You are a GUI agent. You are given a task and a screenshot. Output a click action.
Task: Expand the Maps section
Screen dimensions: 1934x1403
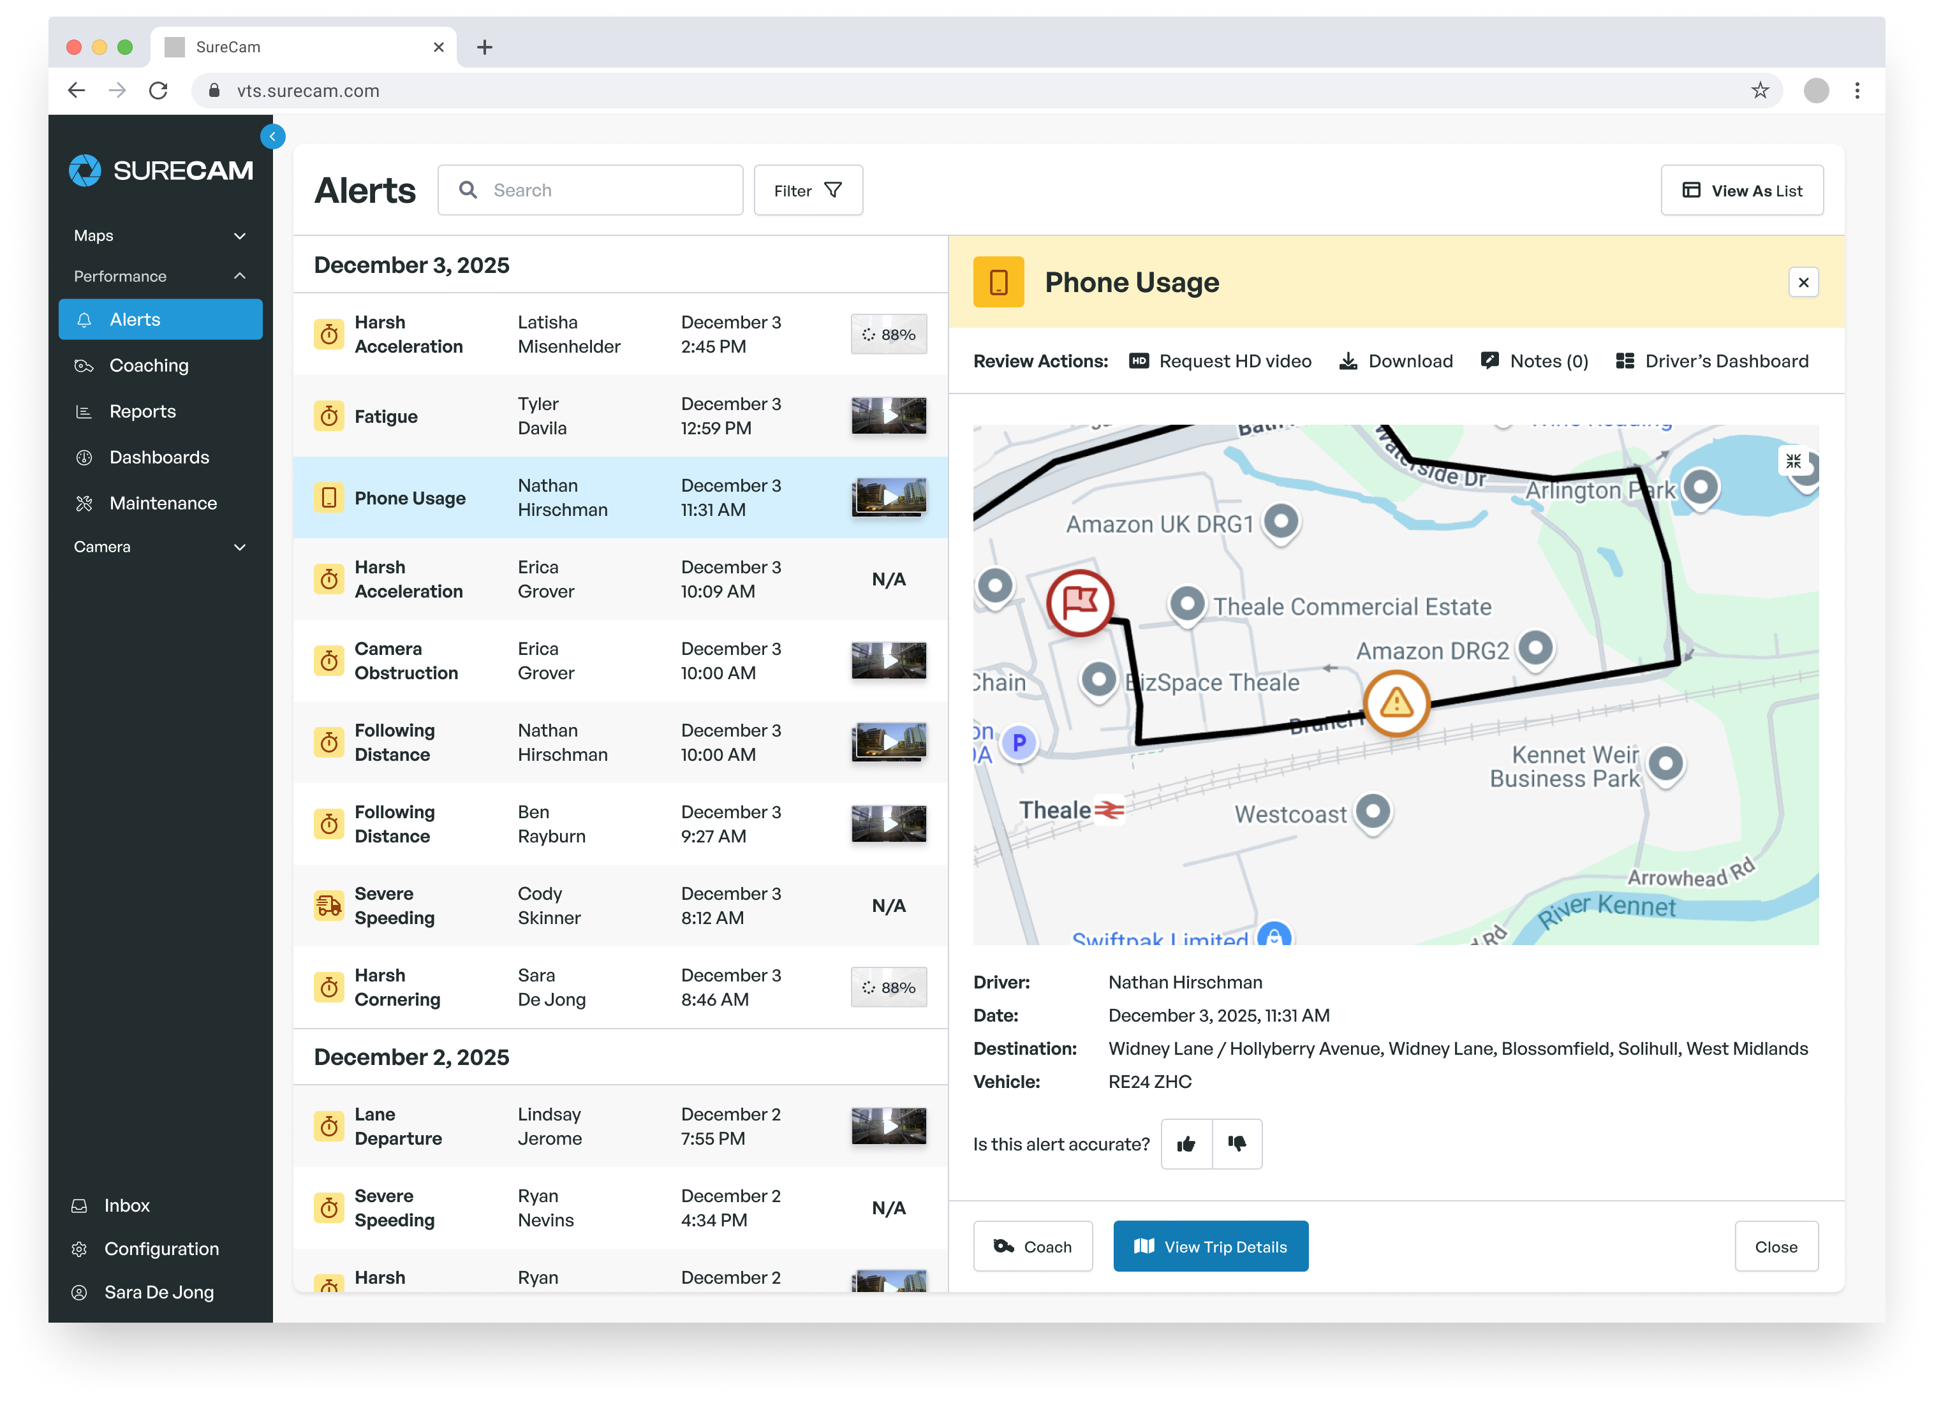click(x=239, y=235)
